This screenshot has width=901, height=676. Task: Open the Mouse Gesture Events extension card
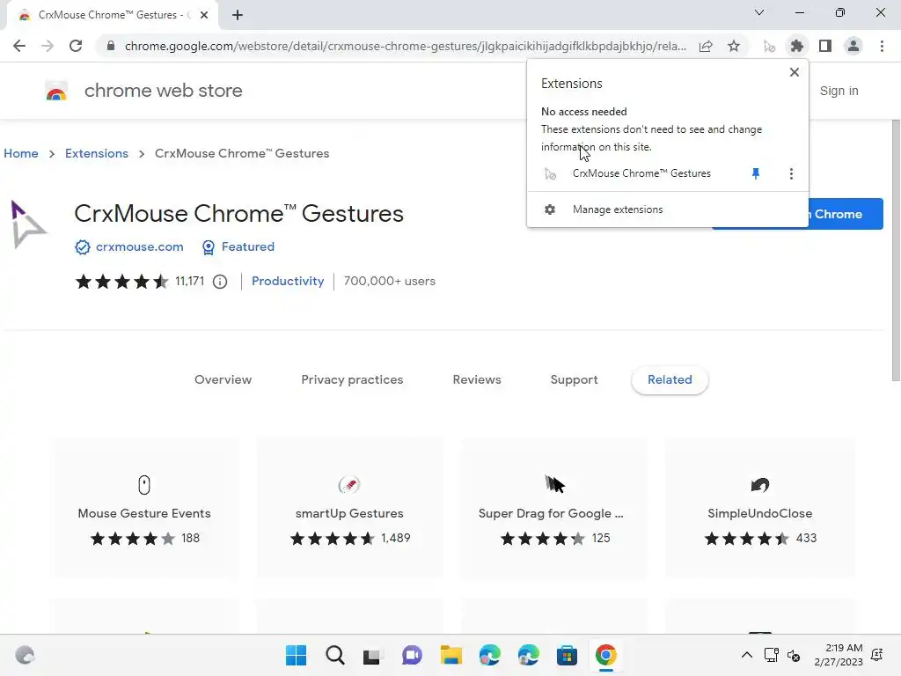pos(144,507)
